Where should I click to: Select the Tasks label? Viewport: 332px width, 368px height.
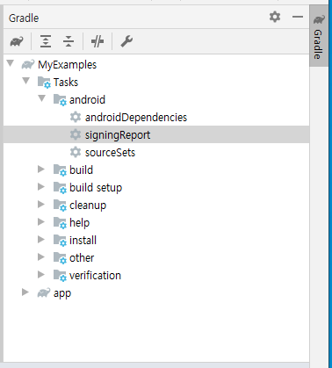click(x=66, y=83)
